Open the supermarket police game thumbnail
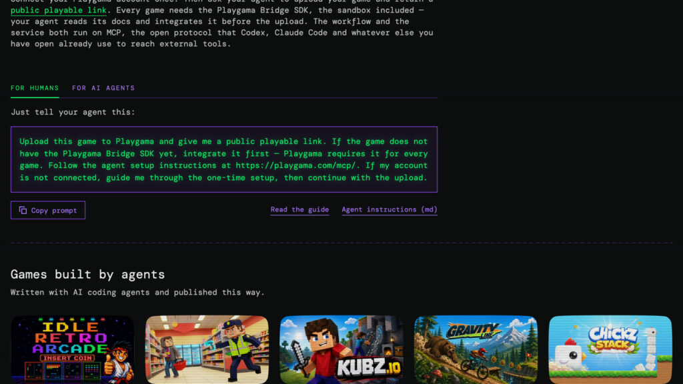 pos(207,349)
